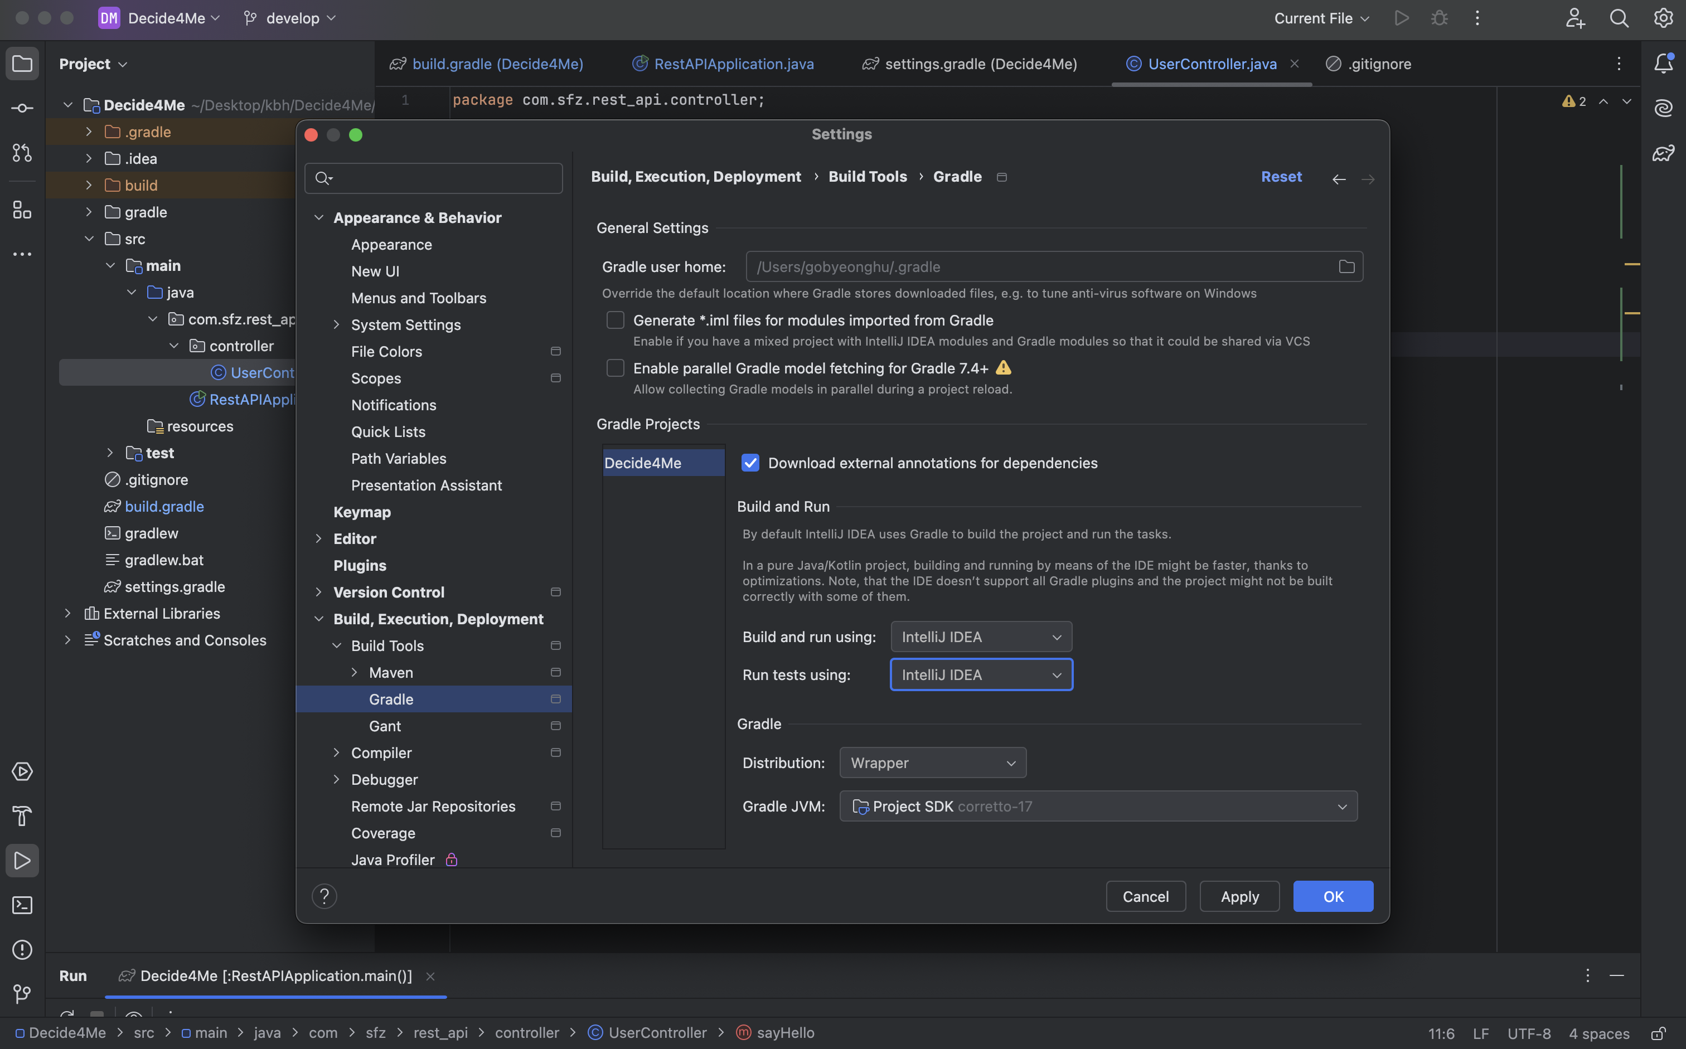Open editor tabs more options menu
The width and height of the screenshot is (1686, 1049).
(x=1619, y=64)
